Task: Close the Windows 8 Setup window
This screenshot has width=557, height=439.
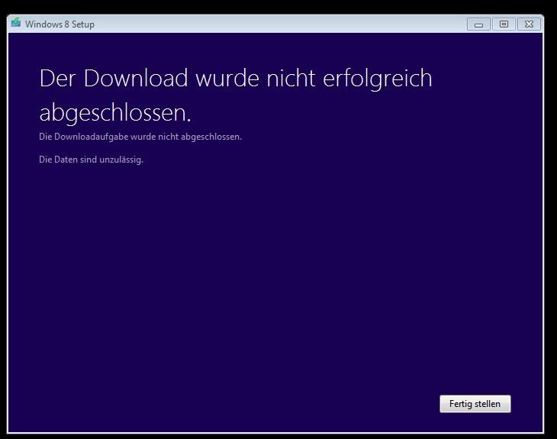Action: click(529, 24)
